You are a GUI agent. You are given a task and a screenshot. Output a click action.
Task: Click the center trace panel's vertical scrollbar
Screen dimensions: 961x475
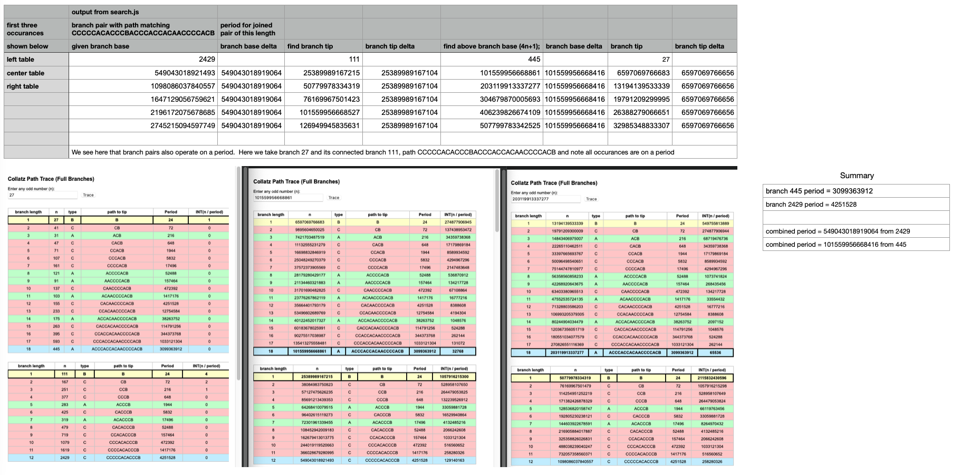(x=496, y=201)
